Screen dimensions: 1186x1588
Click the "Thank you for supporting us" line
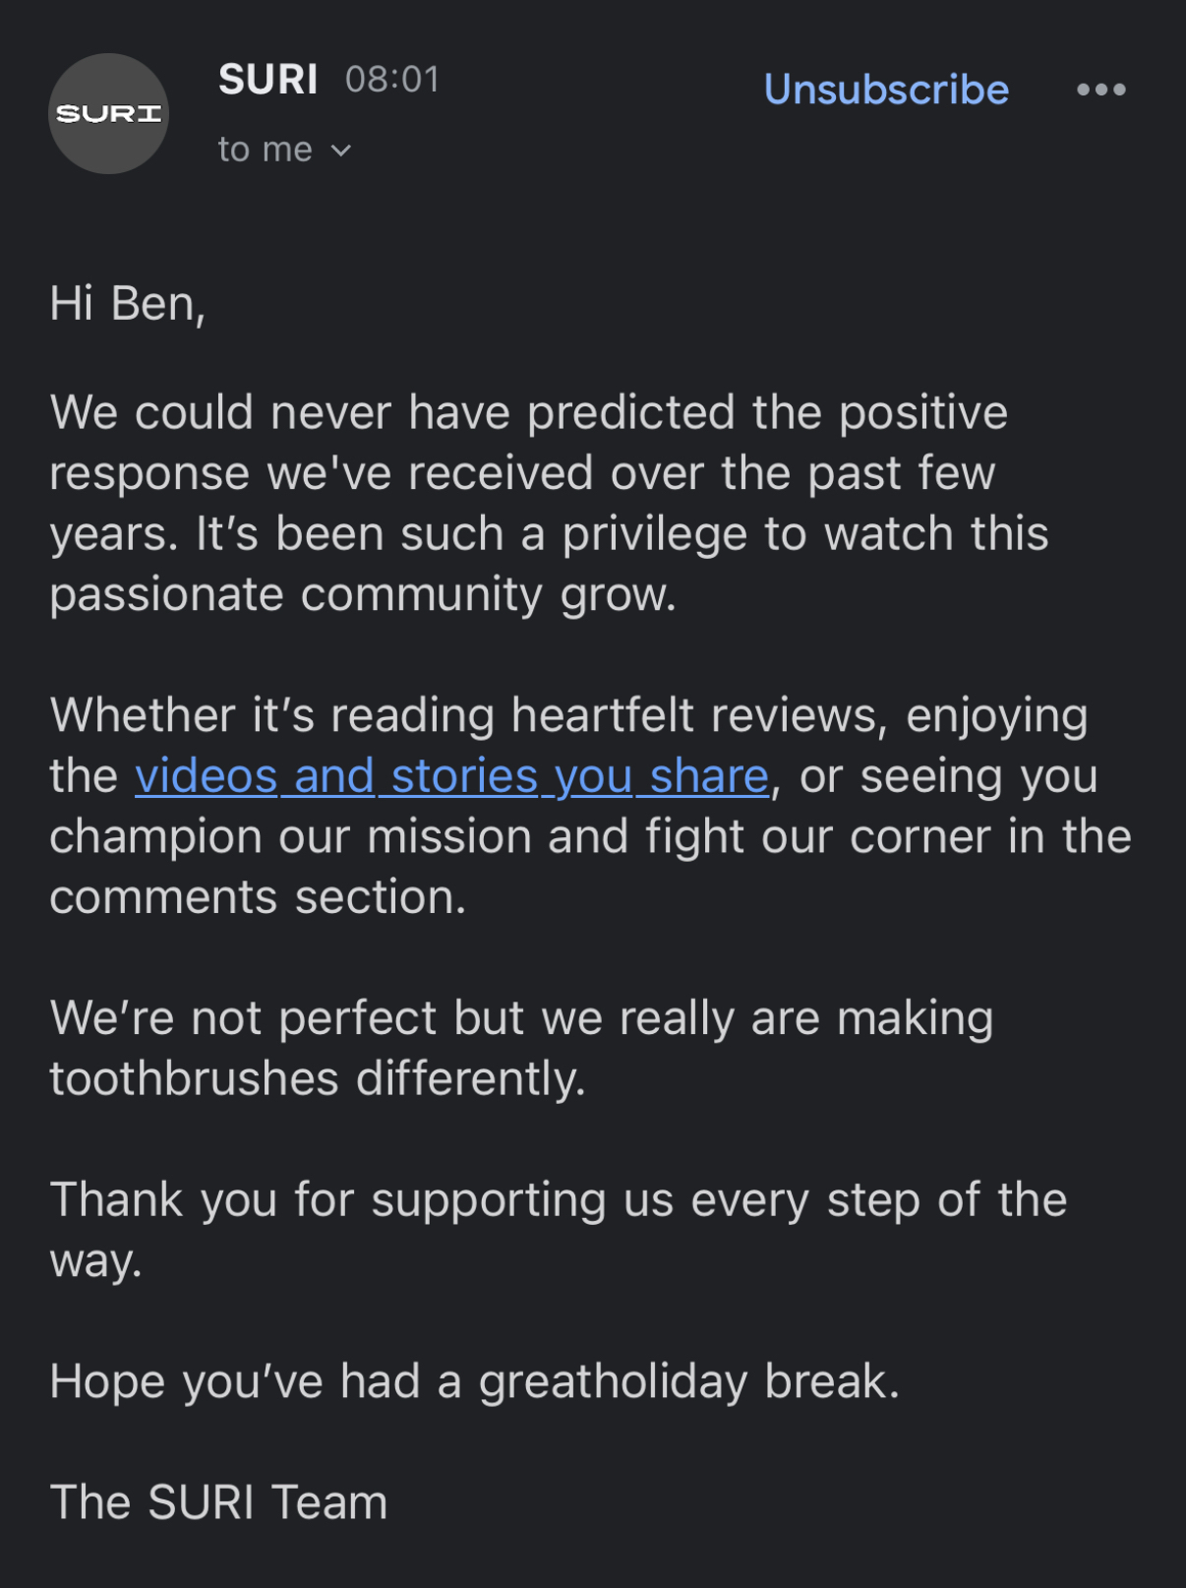pos(558,1199)
